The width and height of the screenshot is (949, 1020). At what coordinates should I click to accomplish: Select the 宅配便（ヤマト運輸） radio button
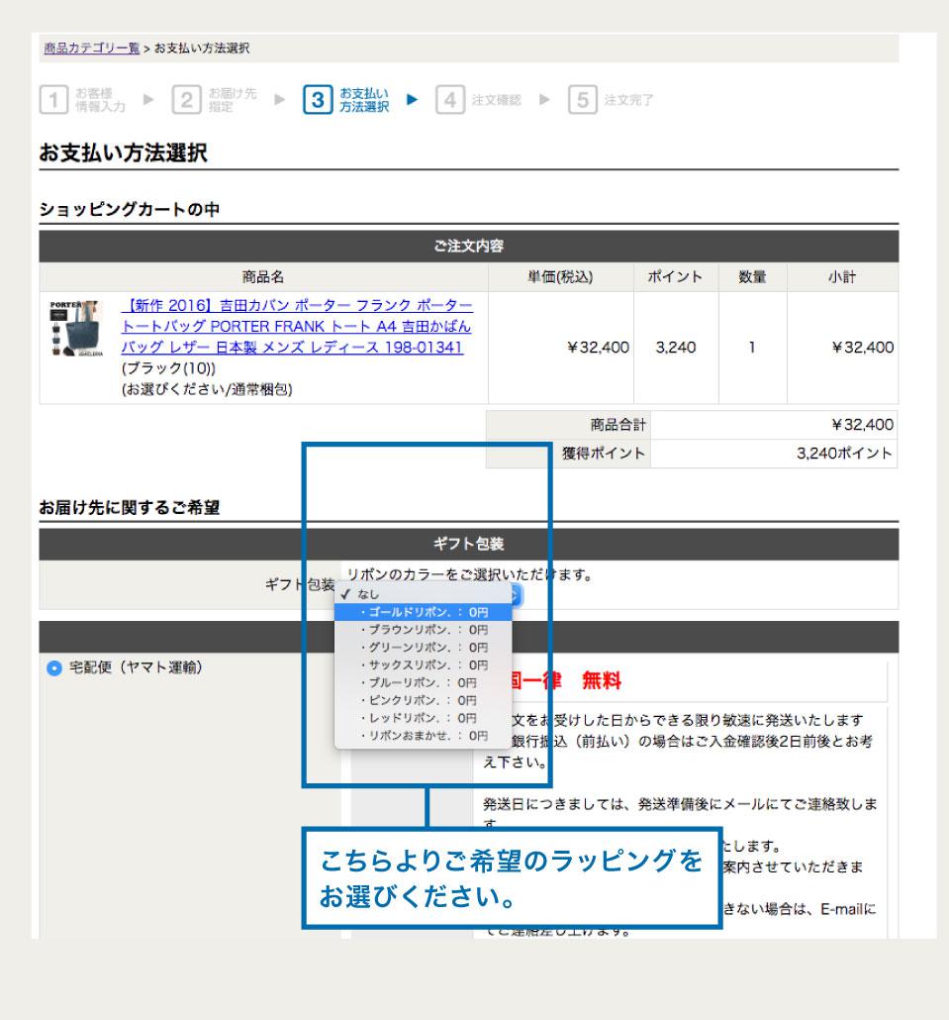(54, 668)
